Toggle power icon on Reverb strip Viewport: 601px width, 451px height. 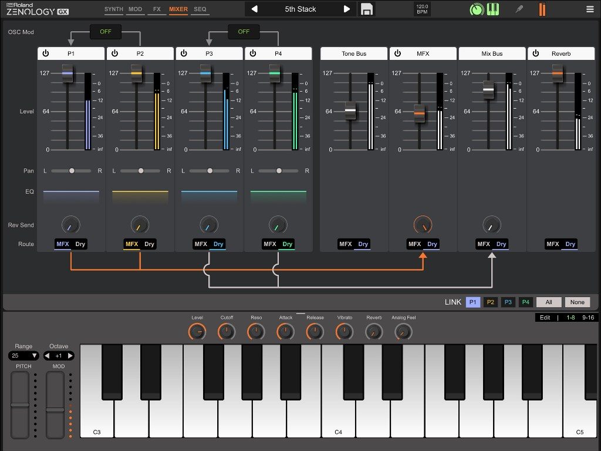pyautogui.click(x=535, y=53)
